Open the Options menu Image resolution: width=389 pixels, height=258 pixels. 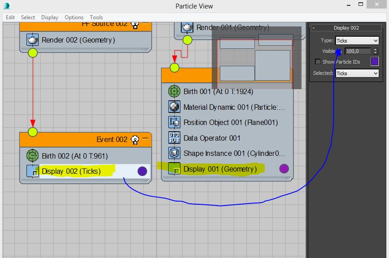coord(74,17)
